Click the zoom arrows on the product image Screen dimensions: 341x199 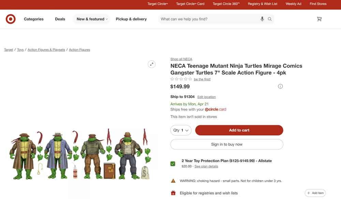coord(151,63)
